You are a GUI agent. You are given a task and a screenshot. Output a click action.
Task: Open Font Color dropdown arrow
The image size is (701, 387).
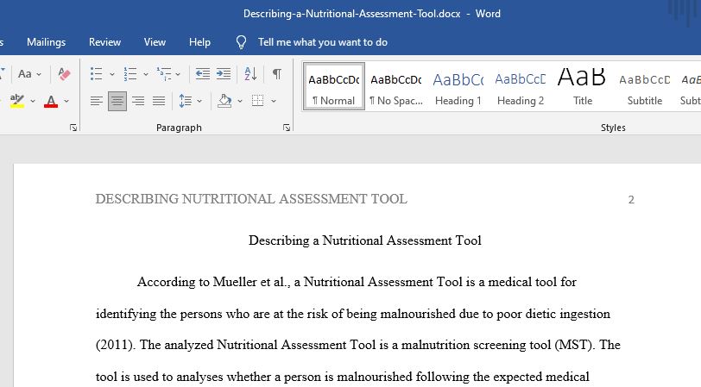point(66,102)
